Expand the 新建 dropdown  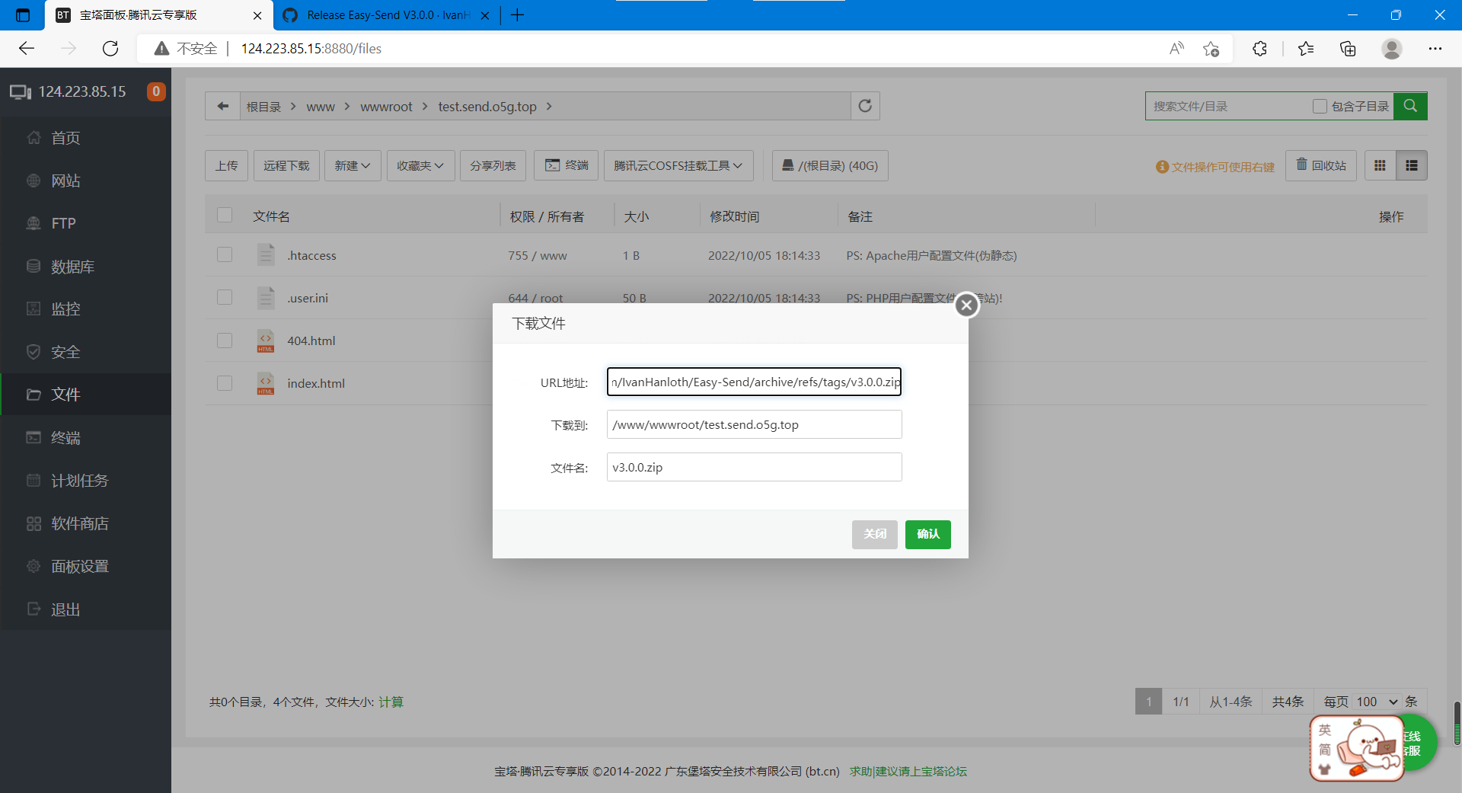coord(353,165)
